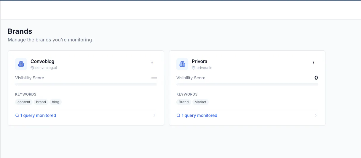
Task: Click the search icon in Privora card
Action: [178, 115]
